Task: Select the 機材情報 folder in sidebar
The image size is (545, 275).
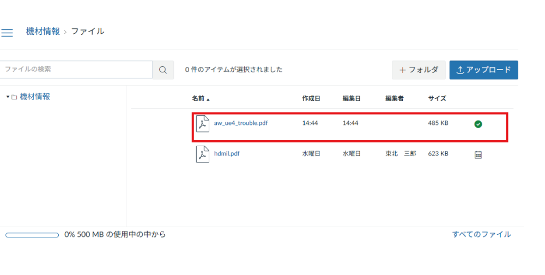Action: (35, 97)
